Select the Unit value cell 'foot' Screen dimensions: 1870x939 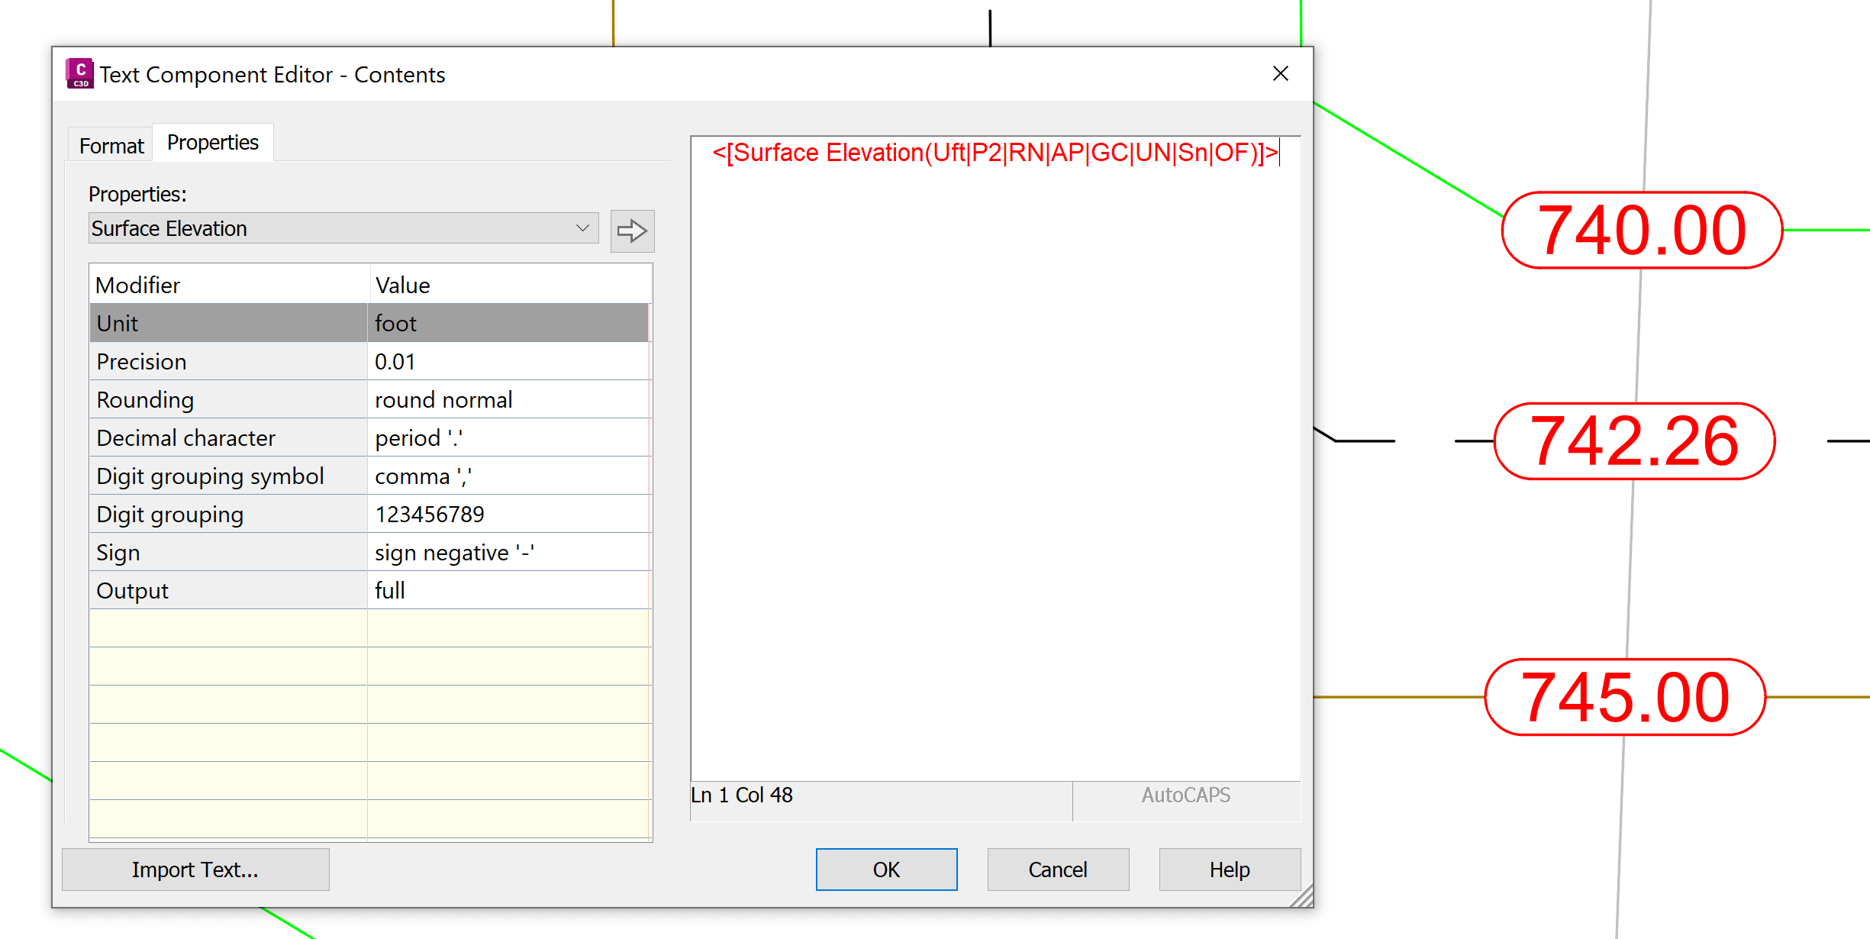(508, 323)
